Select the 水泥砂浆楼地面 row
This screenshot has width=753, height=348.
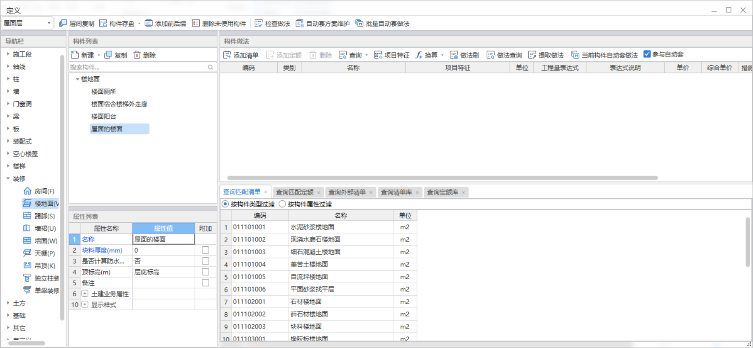pos(318,227)
